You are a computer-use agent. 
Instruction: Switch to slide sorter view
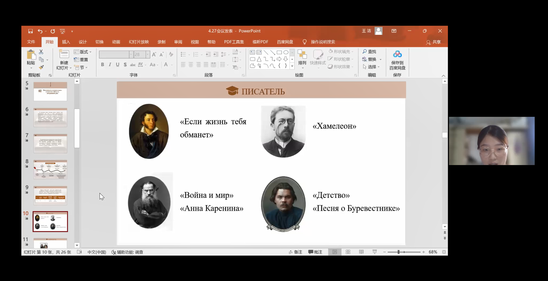point(348,252)
